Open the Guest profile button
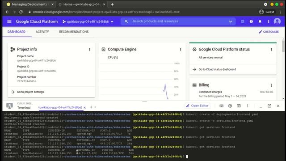The image size is (286, 161). (x=267, y=12)
